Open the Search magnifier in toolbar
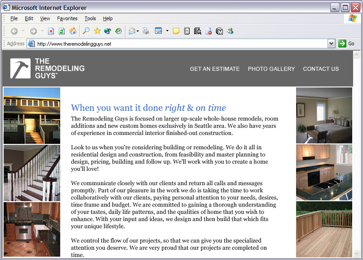363x260 pixels. pyautogui.click(x=86, y=31)
